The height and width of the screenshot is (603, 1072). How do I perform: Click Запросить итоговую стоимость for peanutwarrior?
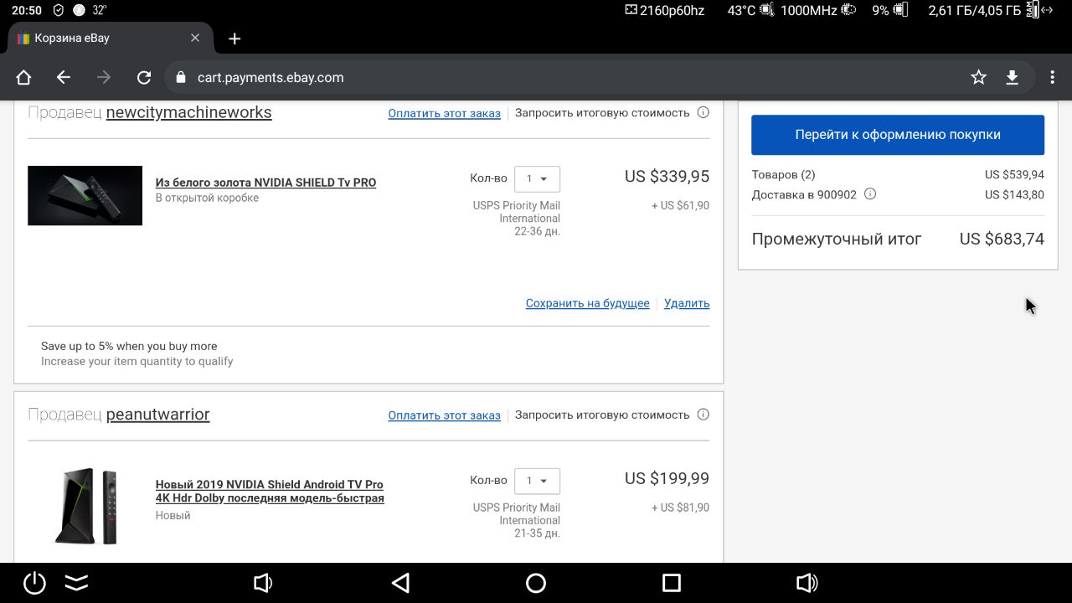[x=602, y=415]
